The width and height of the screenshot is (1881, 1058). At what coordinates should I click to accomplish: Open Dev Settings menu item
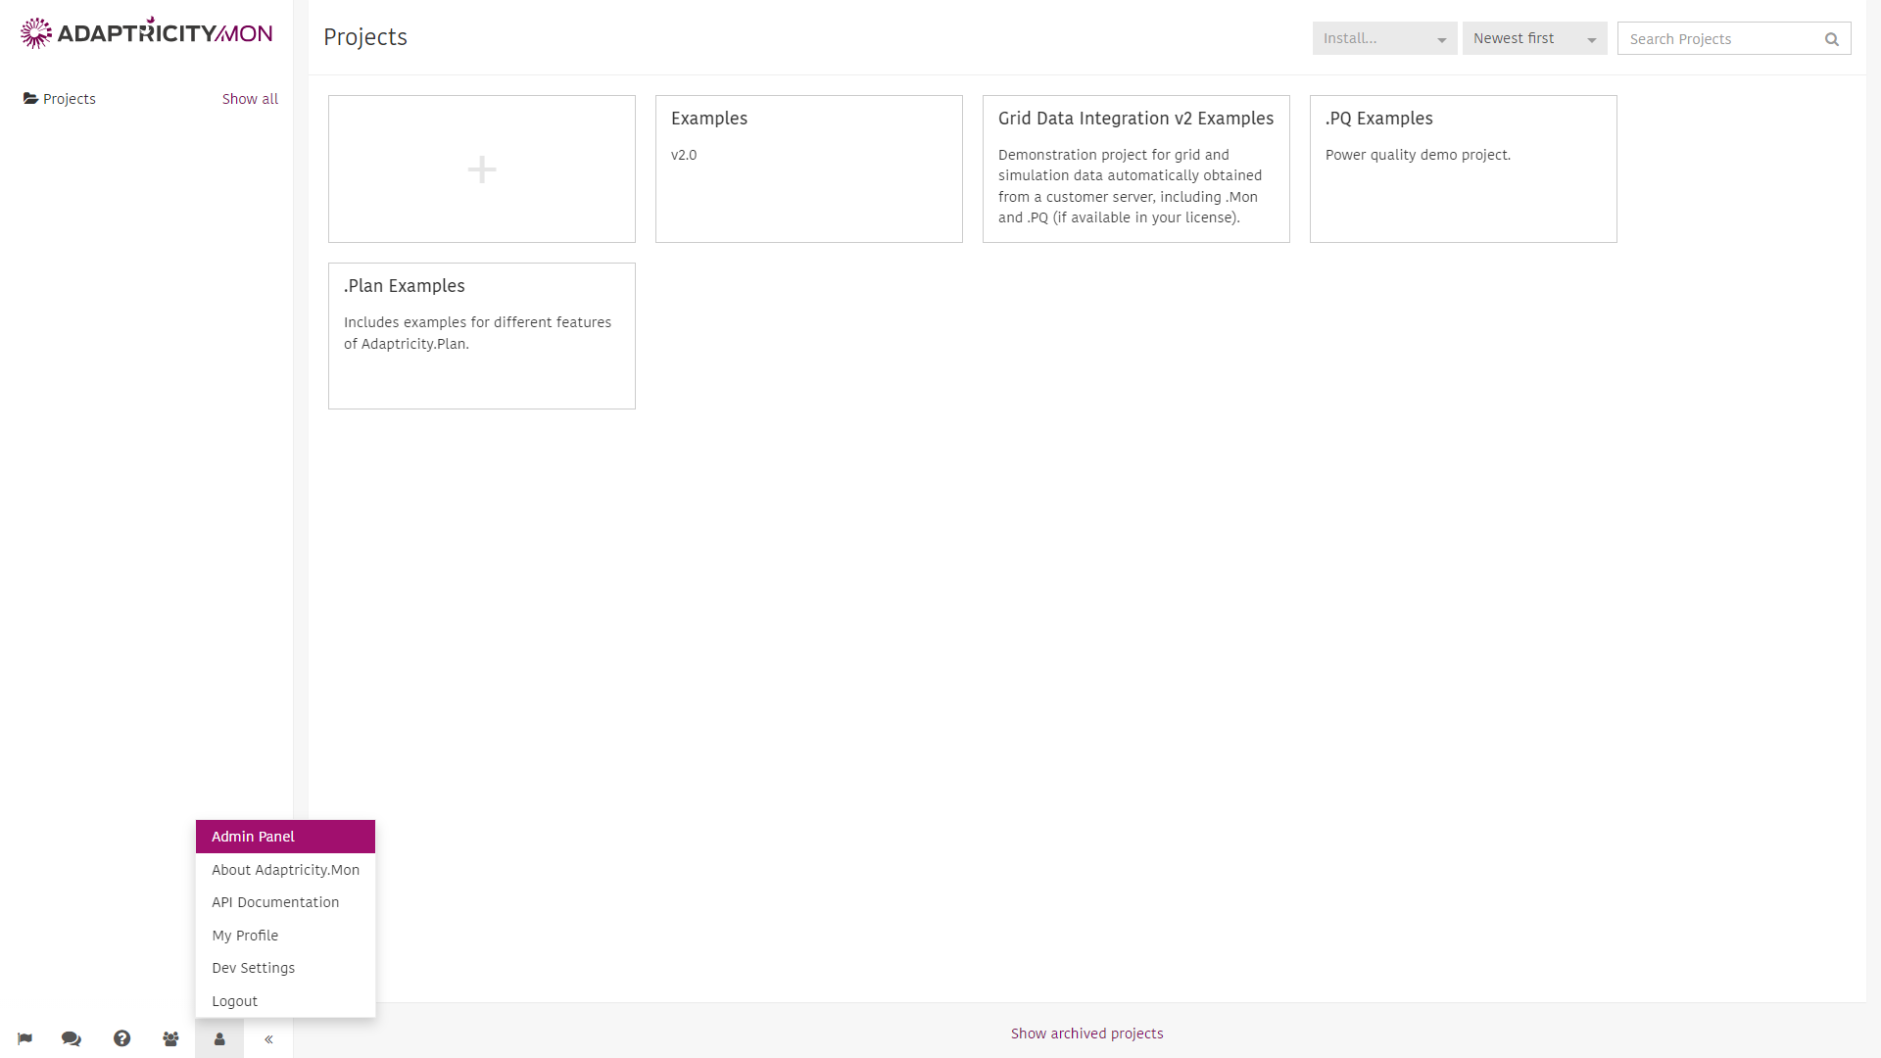285,968
